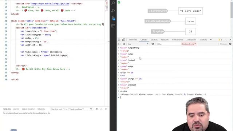The image size is (233, 131).
Task: Click the collapse all icon in Problems panel
Action: point(96,109)
